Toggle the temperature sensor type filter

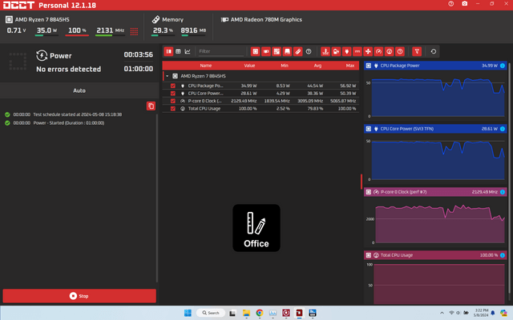point(325,51)
